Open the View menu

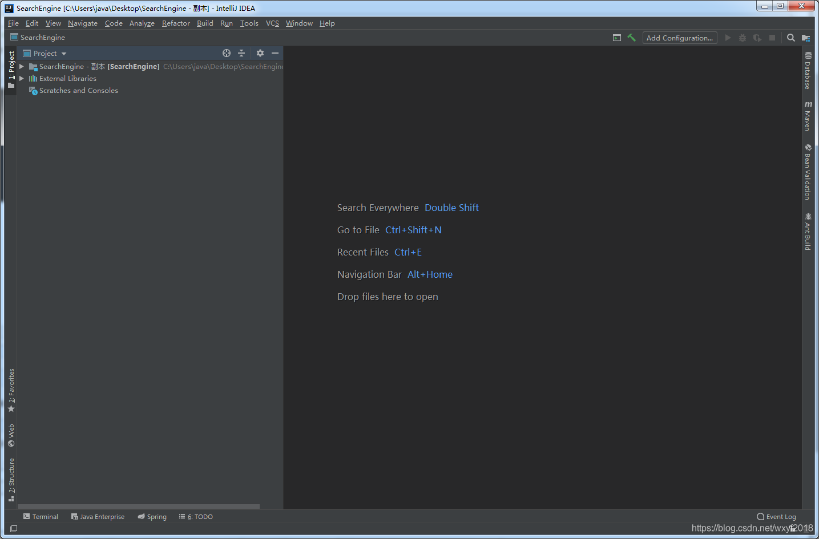[53, 23]
